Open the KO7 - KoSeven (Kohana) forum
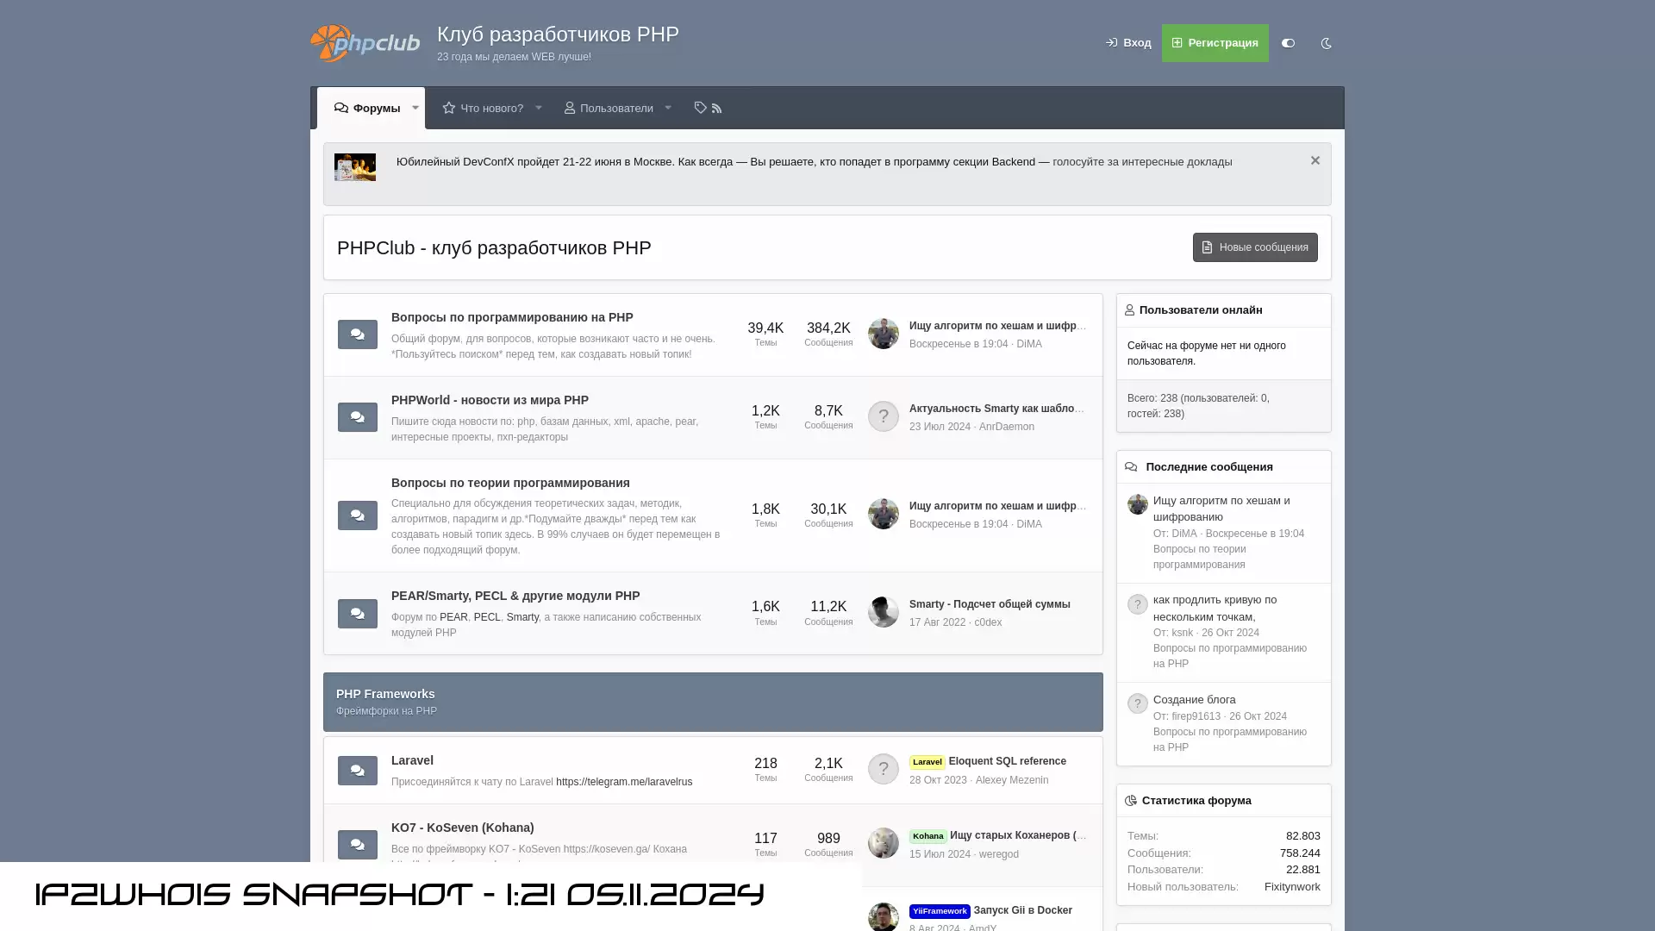Screen dimensions: 1655x931 click(463, 828)
